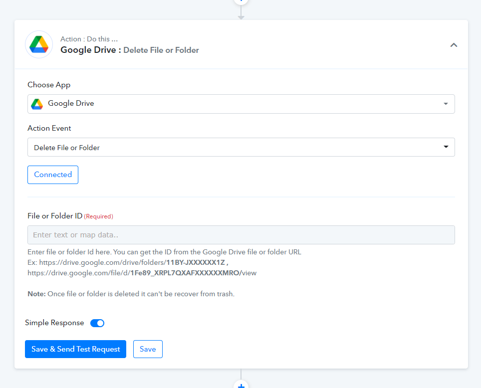Open the Action Event dropdown
Viewport: 481px width, 388px height.
pyautogui.click(x=241, y=147)
